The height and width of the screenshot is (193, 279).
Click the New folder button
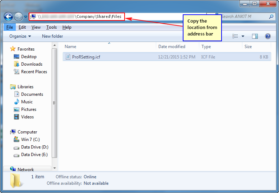[52, 36]
